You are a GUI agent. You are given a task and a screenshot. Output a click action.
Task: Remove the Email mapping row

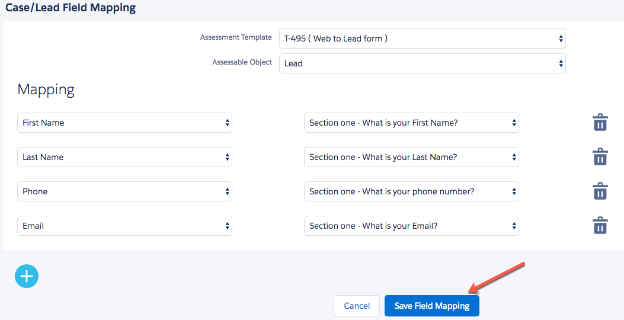(x=600, y=226)
